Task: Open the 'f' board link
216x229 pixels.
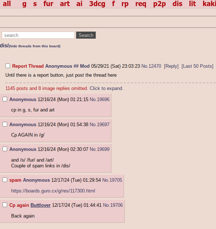Action: tap(113, 4)
